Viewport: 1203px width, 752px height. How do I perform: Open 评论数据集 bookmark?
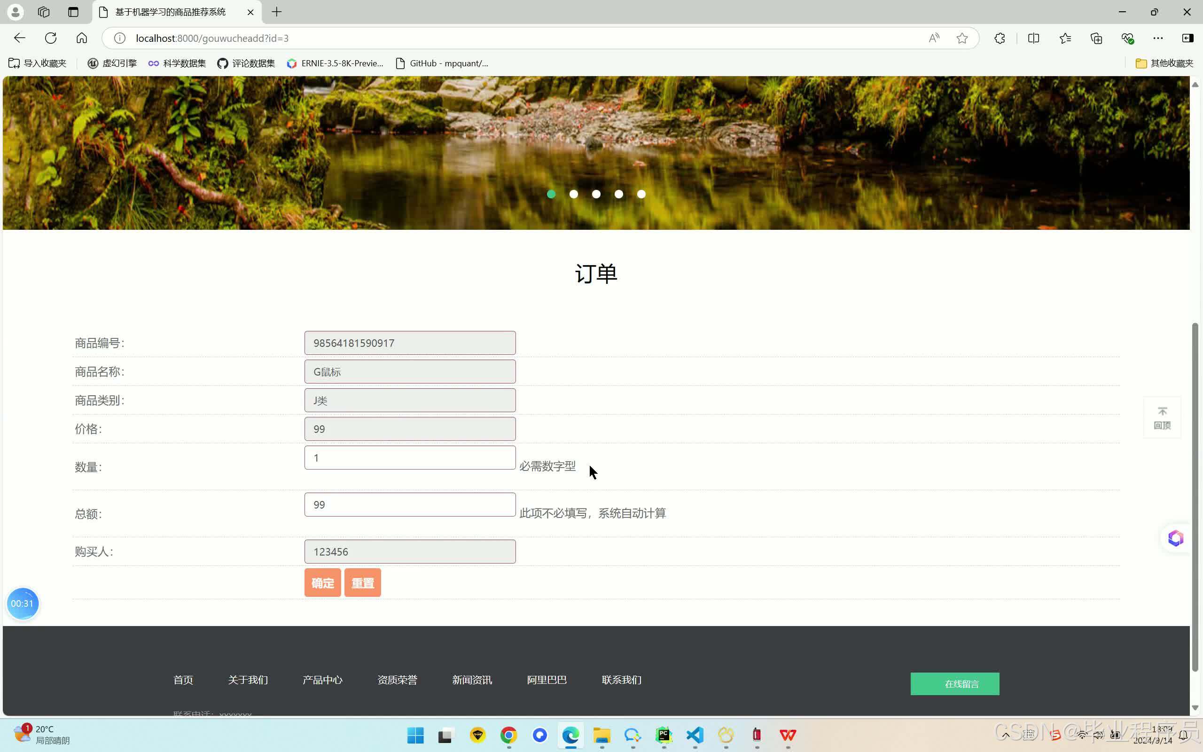246,63
